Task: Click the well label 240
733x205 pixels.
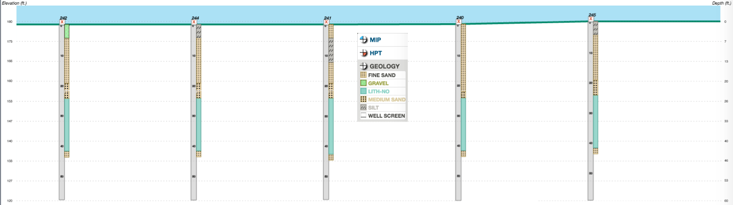Action: coord(460,18)
